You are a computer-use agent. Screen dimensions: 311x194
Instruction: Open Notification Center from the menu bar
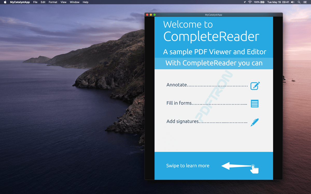pyautogui.click(x=305, y=2)
